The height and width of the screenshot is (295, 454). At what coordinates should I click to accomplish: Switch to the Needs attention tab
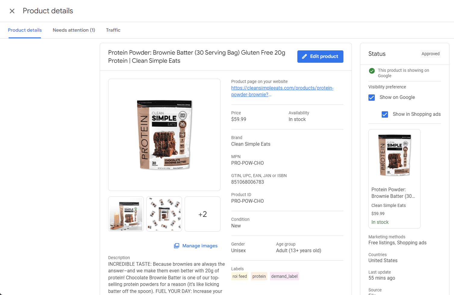pyautogui.click(x=74, y=30)
